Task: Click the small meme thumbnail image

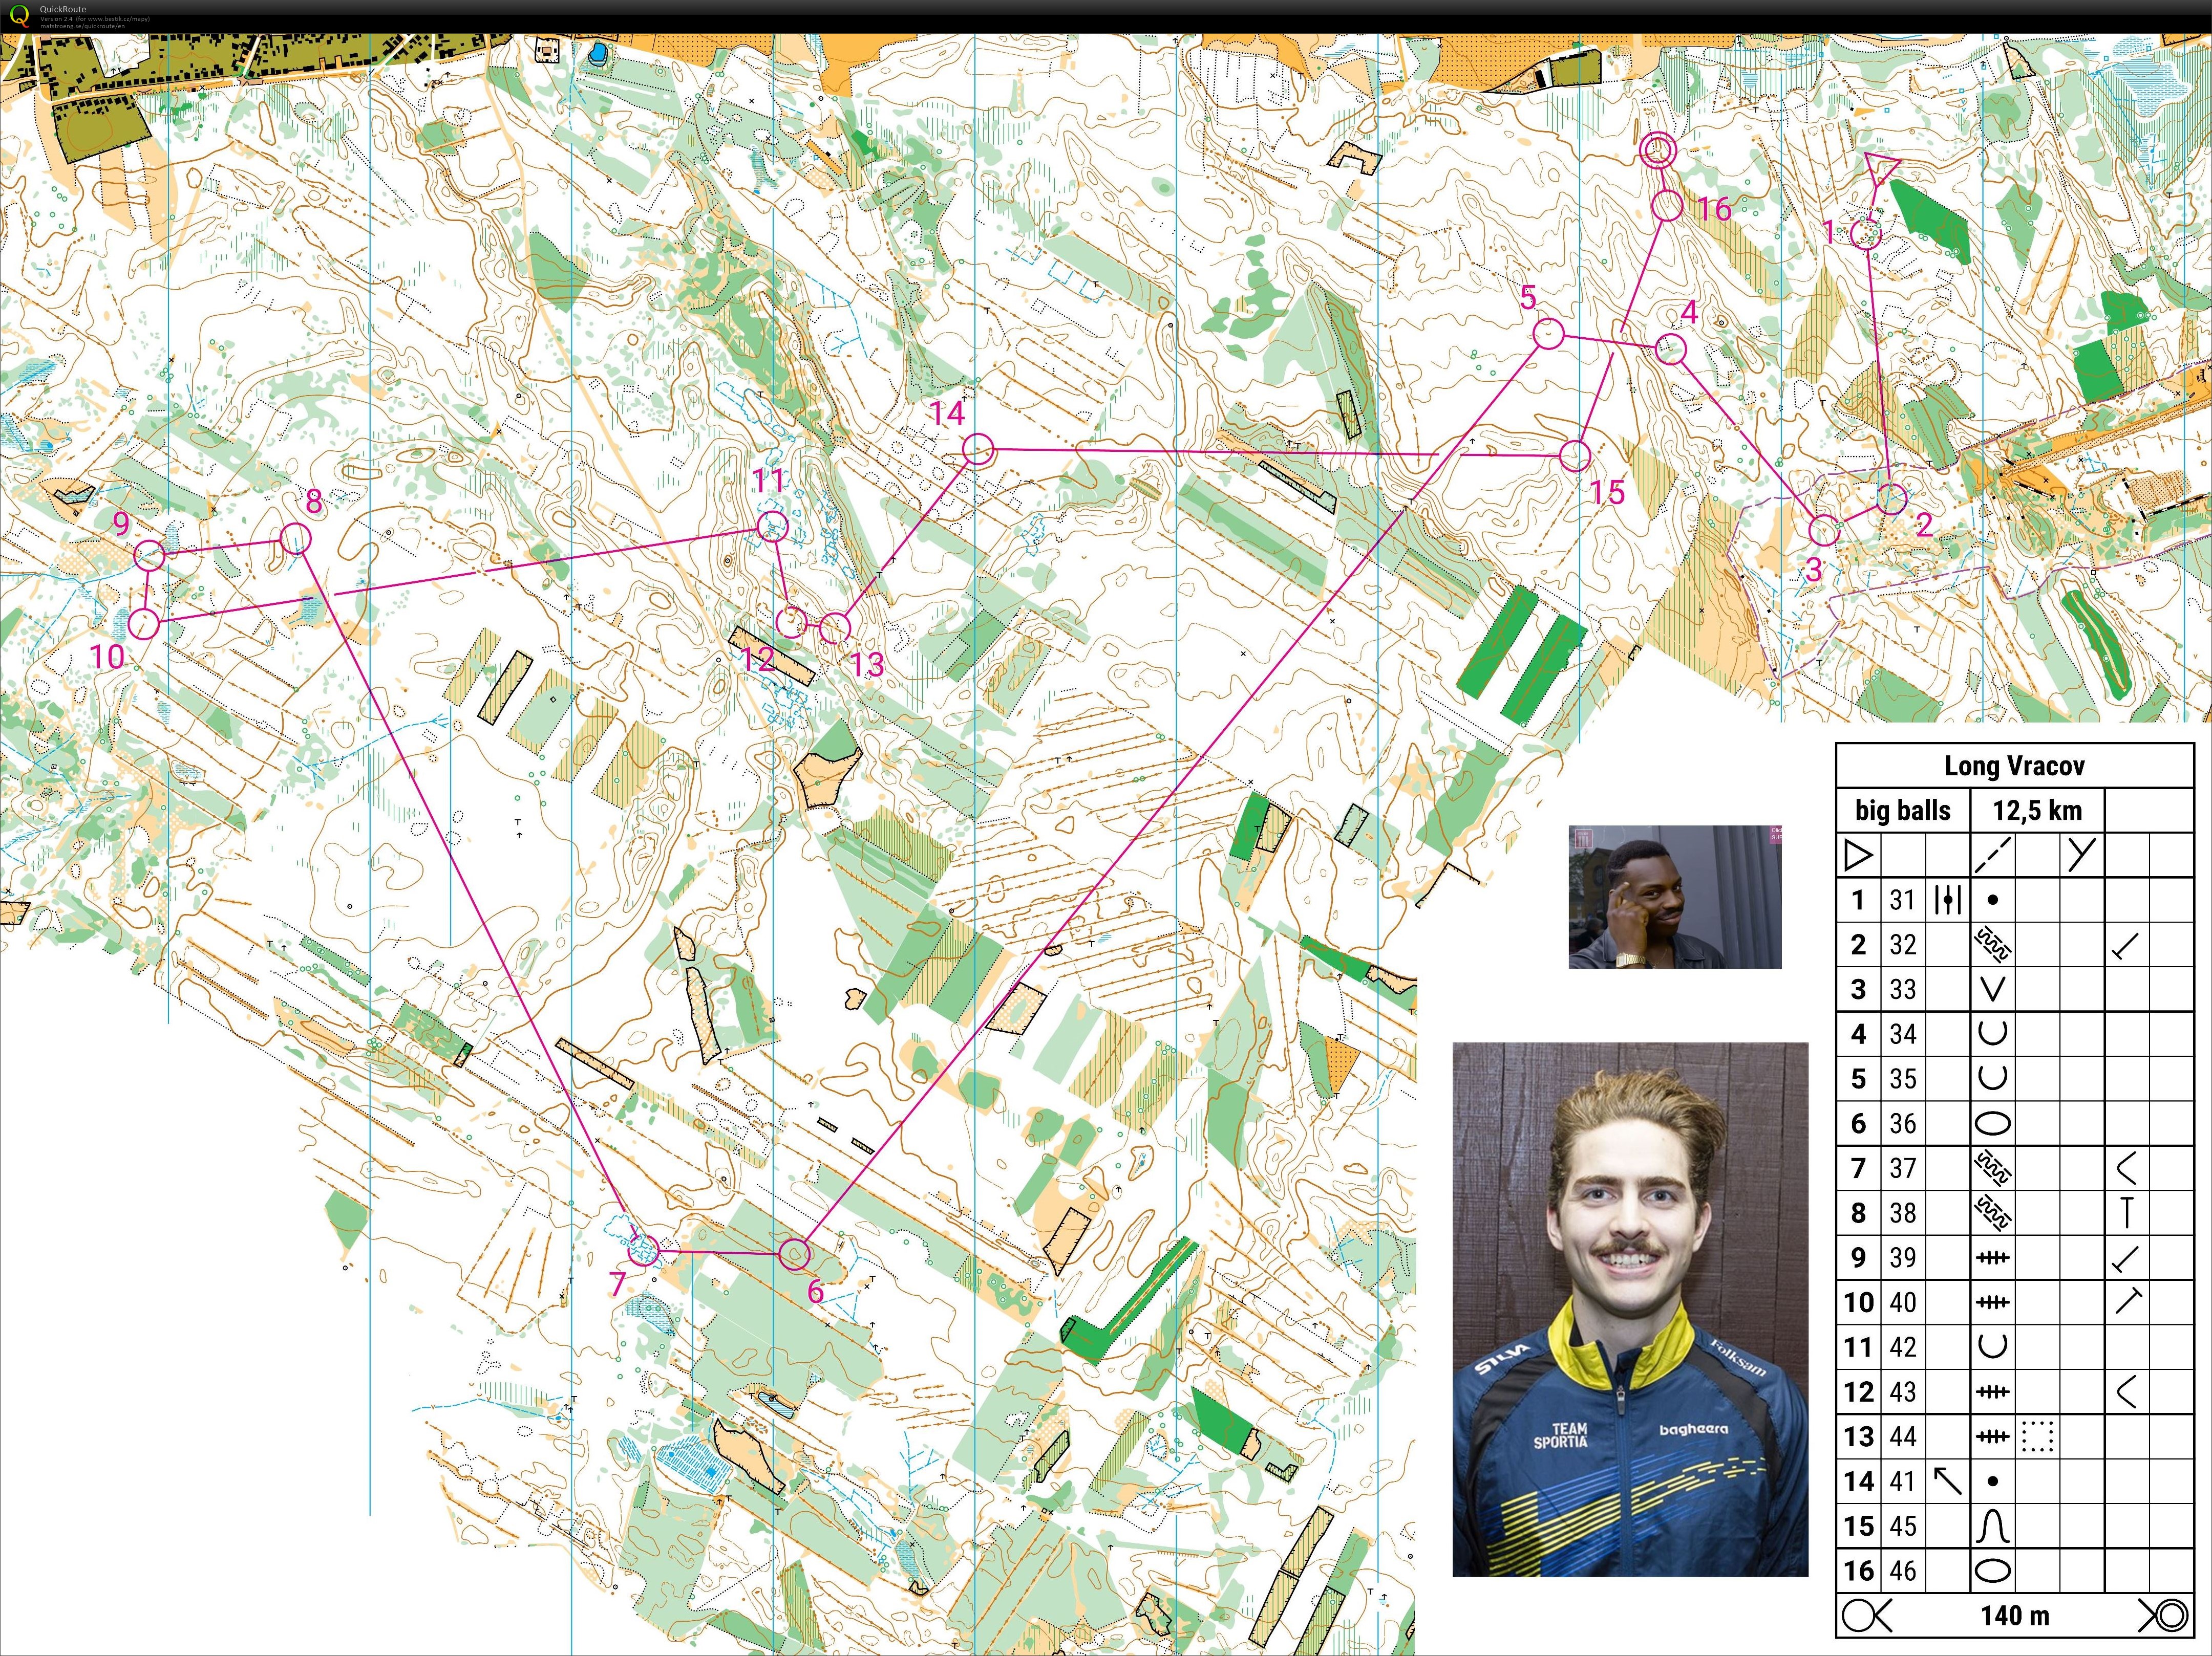Action: [1675, 897]
